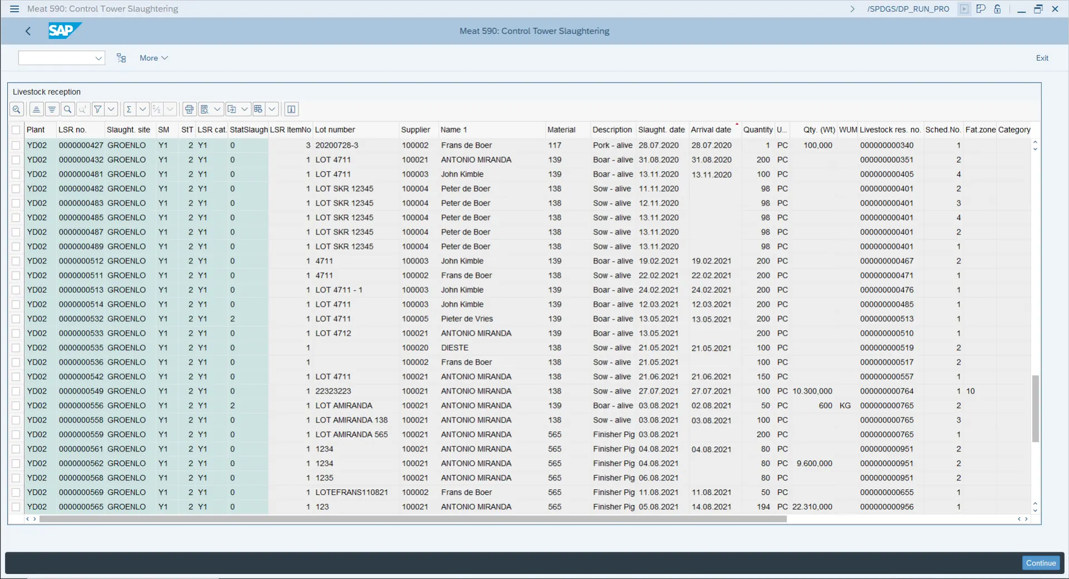The image size is (1069, 579).
Task: Click the Details magnifier icon in the grid toolbar
Action: click(x=17, y=109)
